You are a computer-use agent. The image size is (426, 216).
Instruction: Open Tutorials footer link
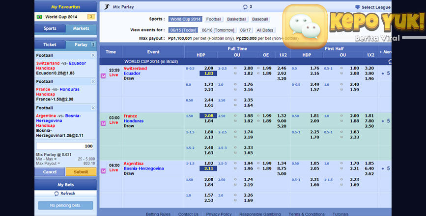(x=341, y=214)
